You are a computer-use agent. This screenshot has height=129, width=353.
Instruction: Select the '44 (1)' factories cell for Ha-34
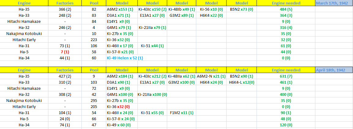[65, 58]
